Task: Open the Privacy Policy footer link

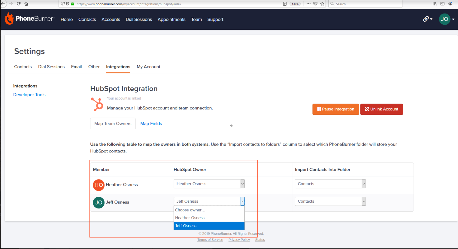Action: point(239,240)
